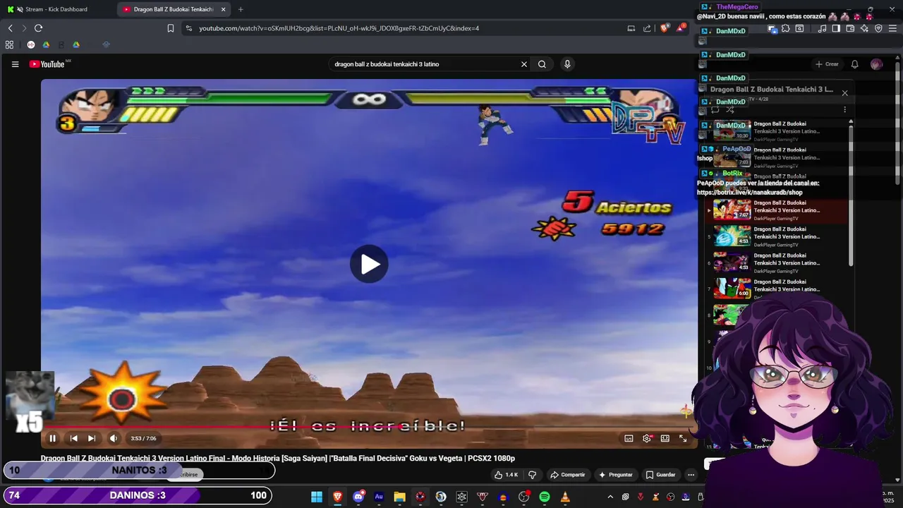Dislike the video
The image size is (903, 508).
pos(533,475)
